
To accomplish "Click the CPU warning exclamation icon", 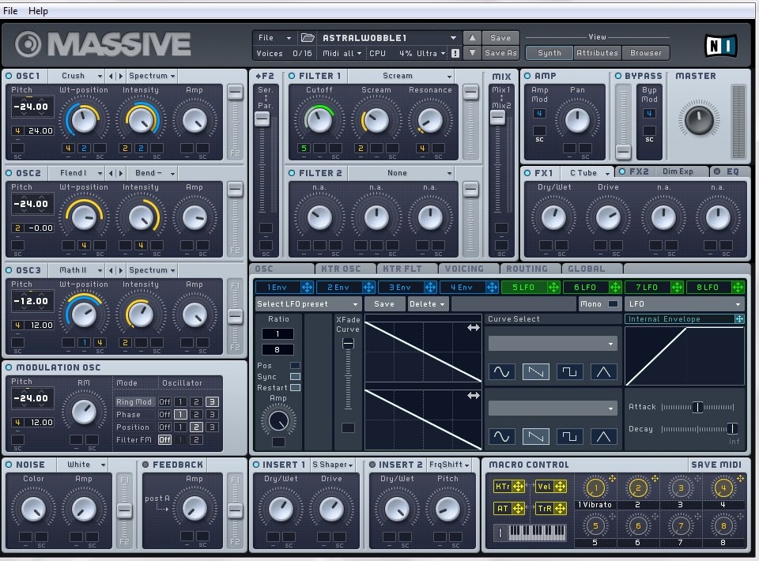I will (x=455, y=53).
